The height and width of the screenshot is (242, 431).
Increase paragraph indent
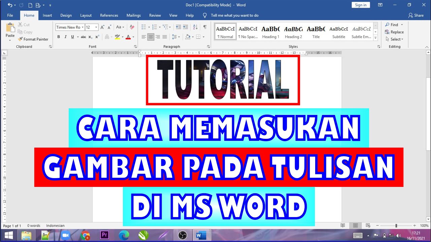186,27
